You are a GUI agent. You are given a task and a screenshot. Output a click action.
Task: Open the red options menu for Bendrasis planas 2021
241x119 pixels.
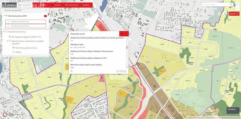click(45, 16)
